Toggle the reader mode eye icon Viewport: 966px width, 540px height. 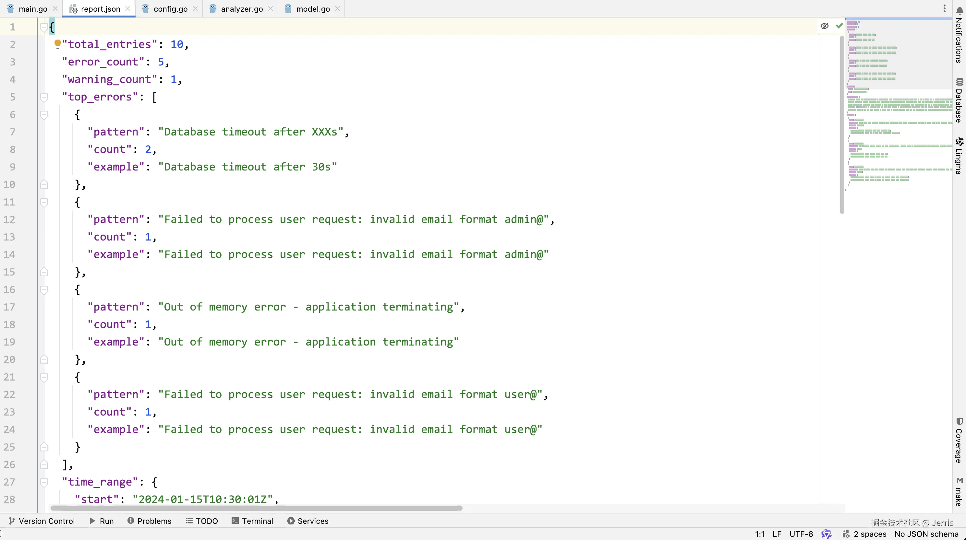pyautogui.click(x=824, y=26)
